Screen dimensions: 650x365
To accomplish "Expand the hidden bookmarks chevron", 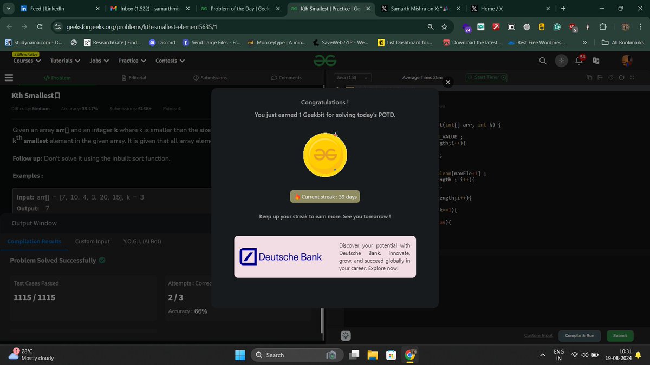I will point(584,42).
